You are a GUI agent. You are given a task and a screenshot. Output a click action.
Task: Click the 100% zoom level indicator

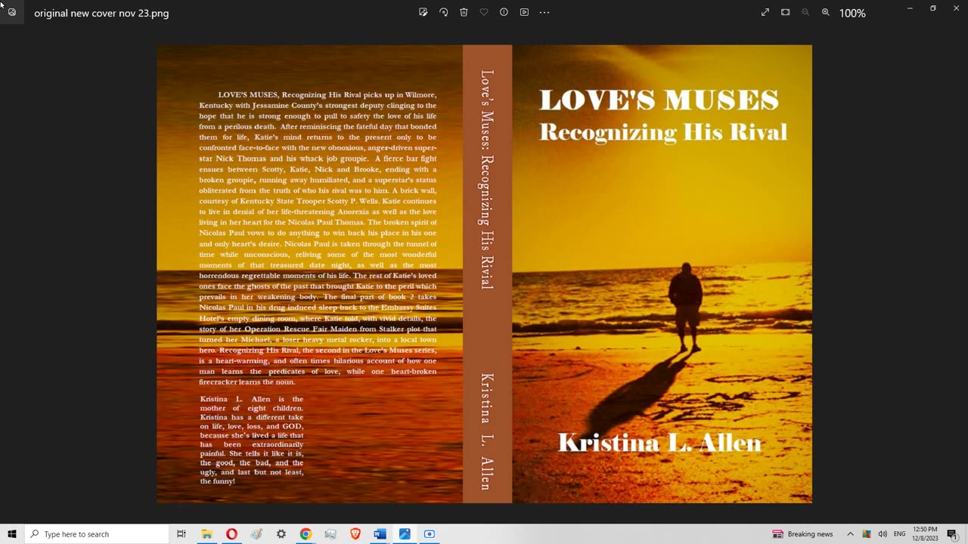point(852,13)
